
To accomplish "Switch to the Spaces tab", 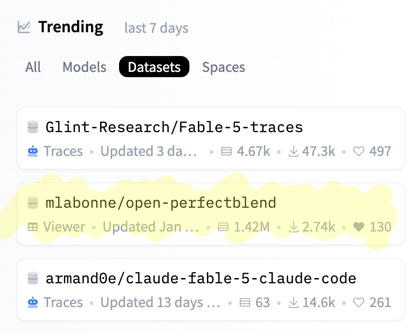I will point(223,67).
